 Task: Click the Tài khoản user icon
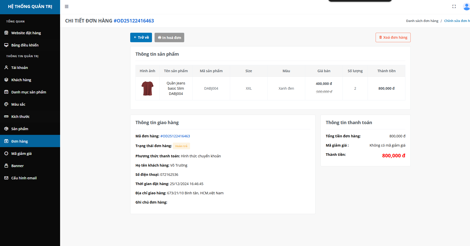[6, 67]
